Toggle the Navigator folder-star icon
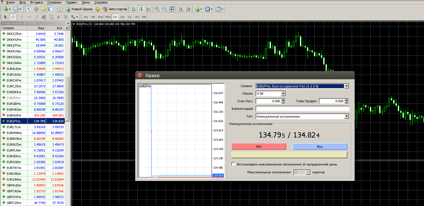Screen dimensions: 424x206 pos(43,9)
